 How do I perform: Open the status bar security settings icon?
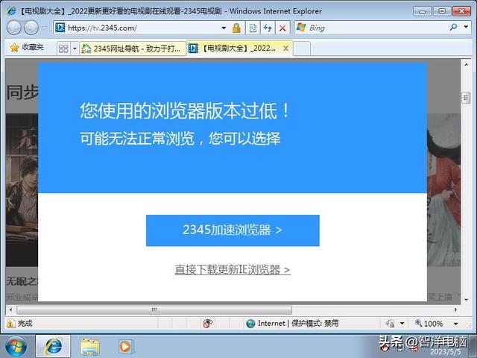pos(391,323)
